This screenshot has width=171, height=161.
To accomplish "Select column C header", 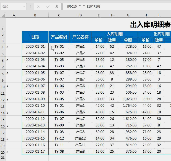I will [x=59, y=15].
